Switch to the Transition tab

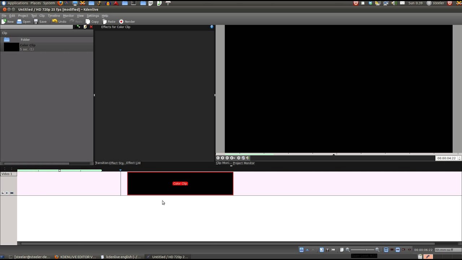[x=101, y=163]
